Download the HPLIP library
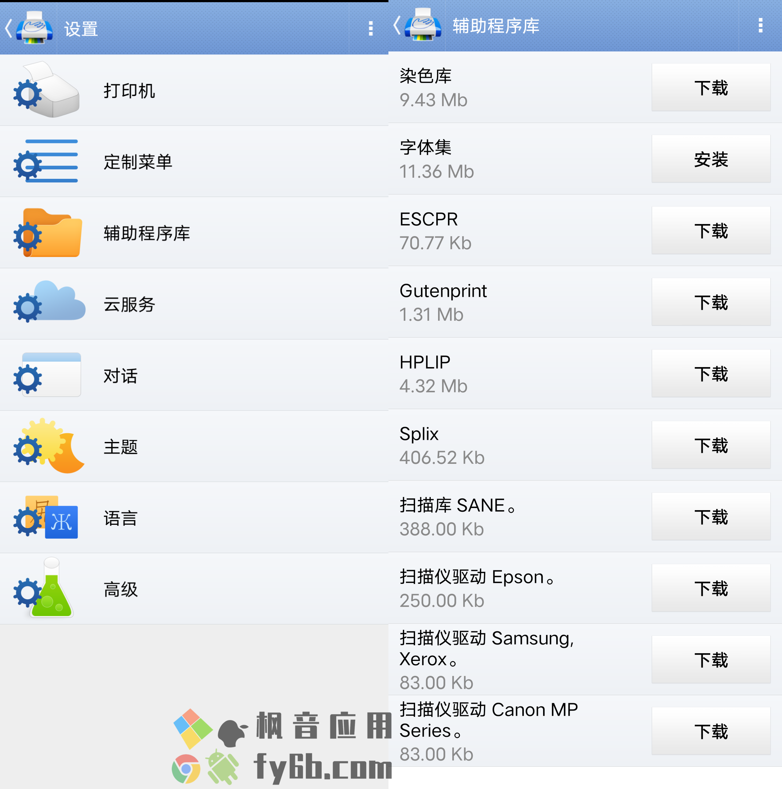The image size is (782, 789). [711, 373]
